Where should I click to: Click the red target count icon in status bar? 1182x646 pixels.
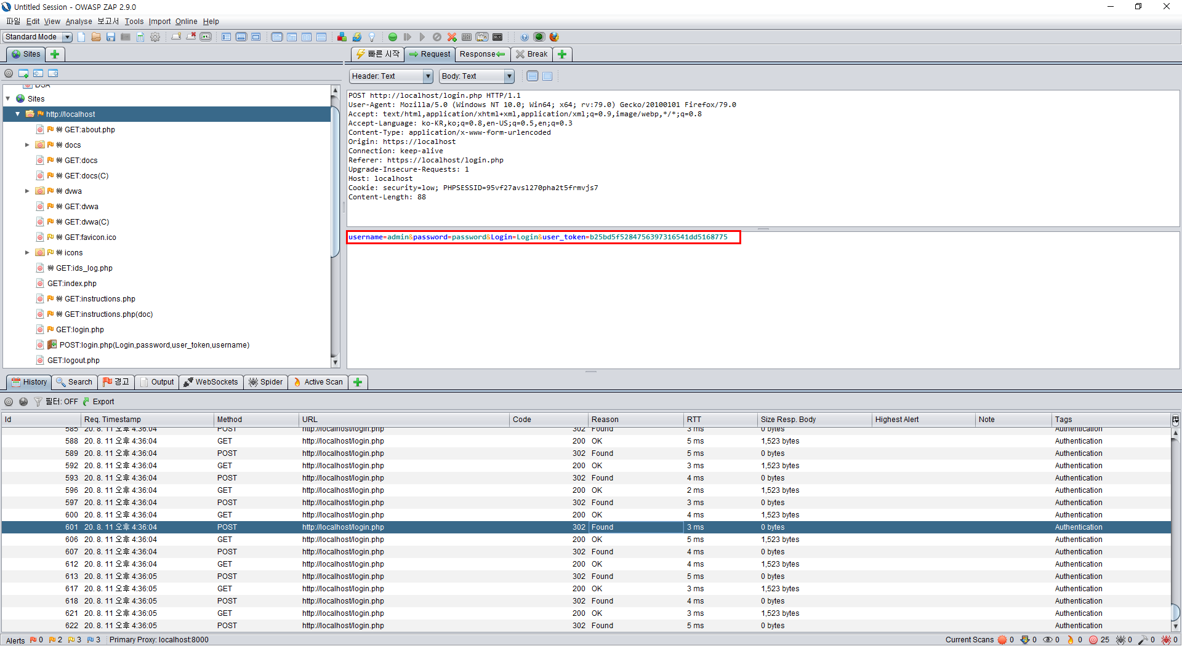point(1093,640)
